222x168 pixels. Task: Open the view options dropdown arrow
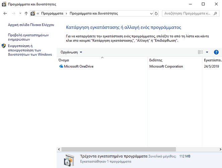(x=207, y=52)
